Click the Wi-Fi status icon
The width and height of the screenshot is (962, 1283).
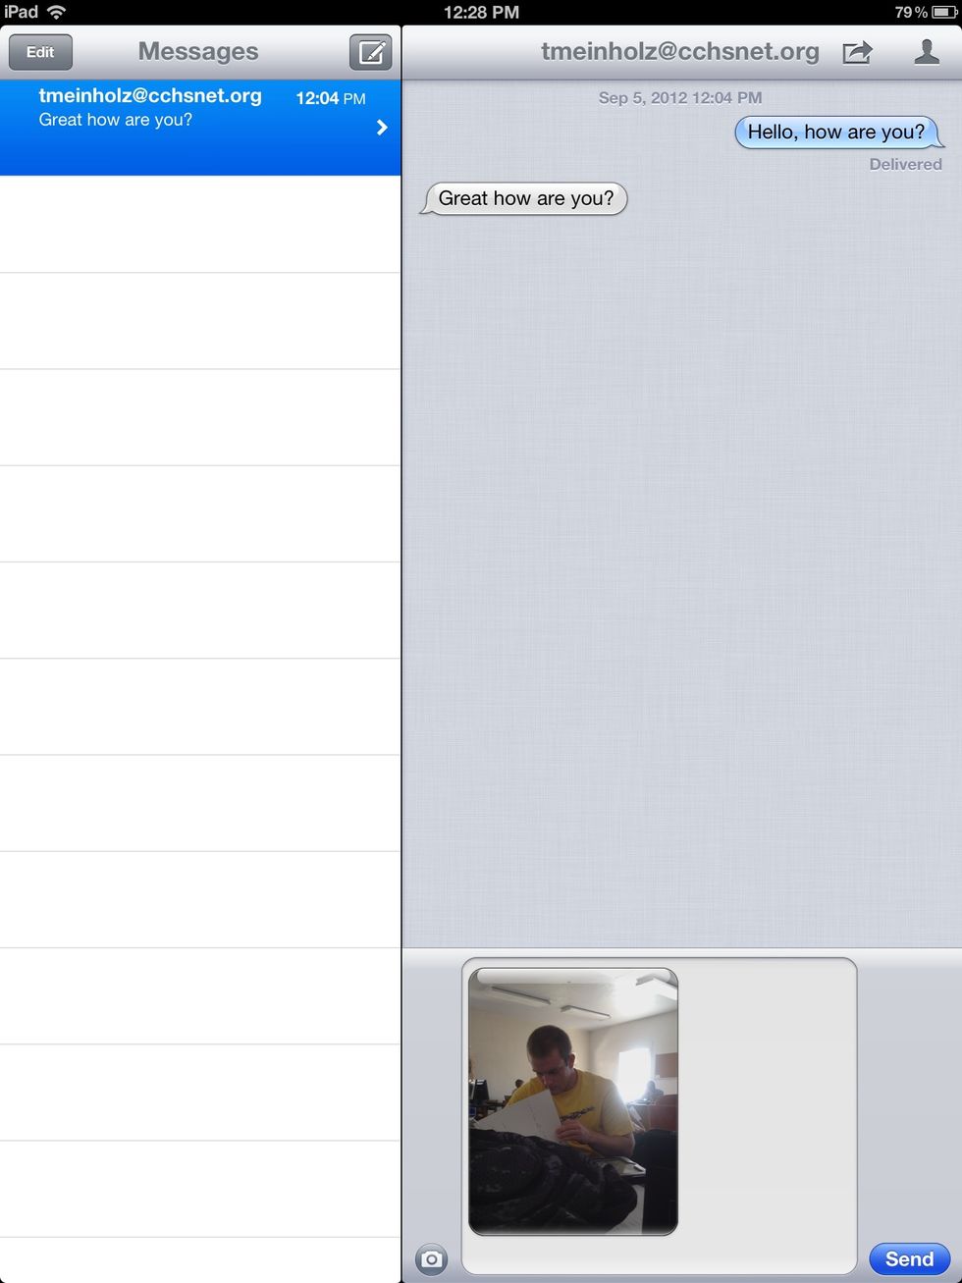click(x=56, y=12)
